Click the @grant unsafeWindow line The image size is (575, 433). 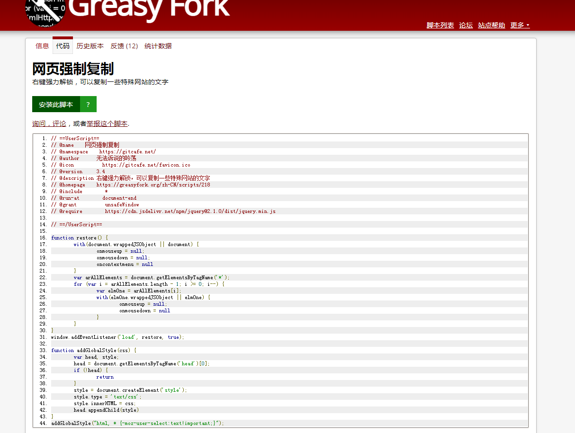click(x=95, y=204)
